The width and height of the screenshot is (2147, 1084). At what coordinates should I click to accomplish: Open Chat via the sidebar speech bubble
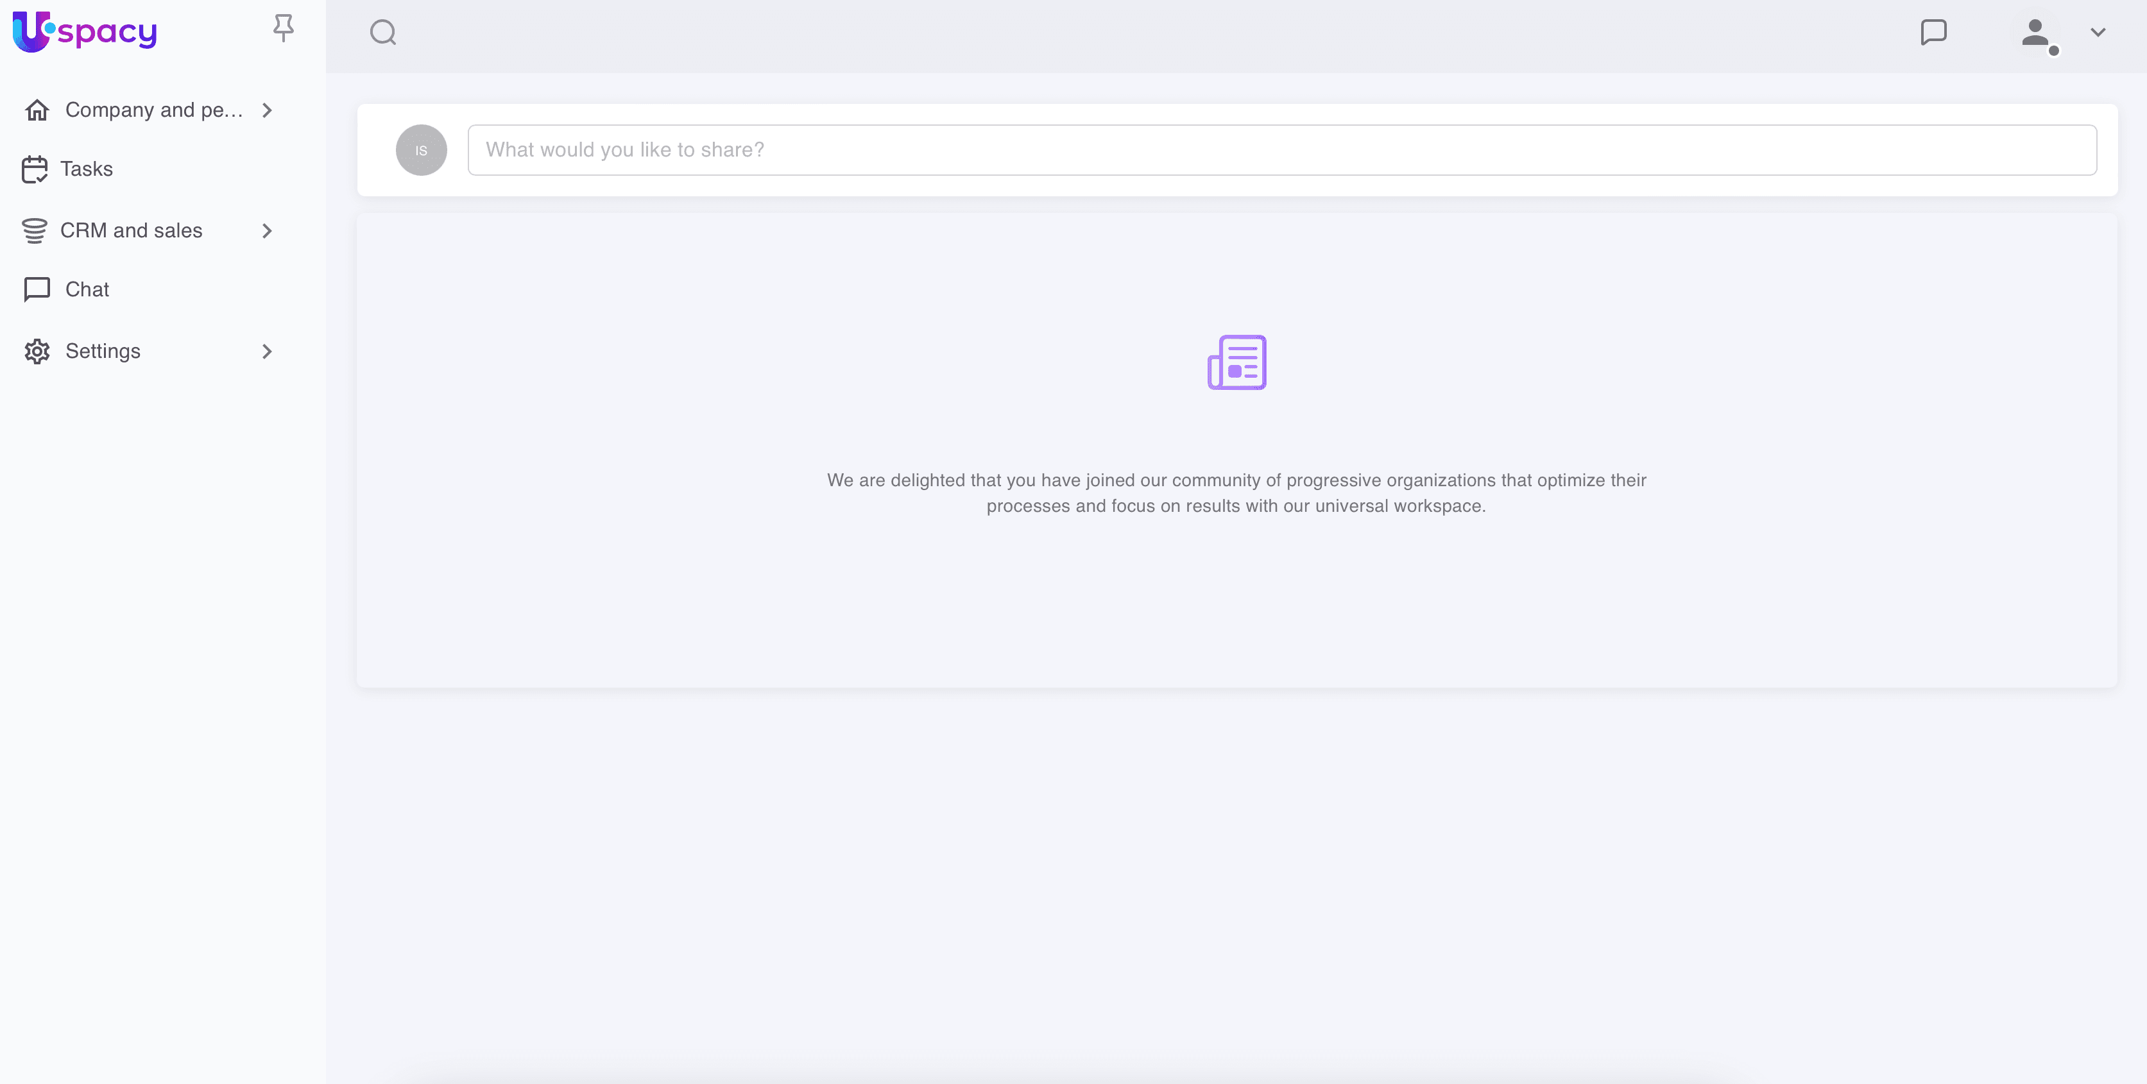(x=36, y=290)
